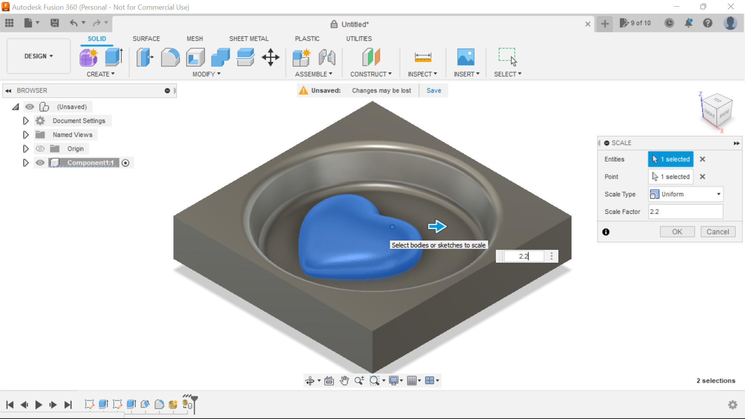Image resolution: width=745 pixels, height=419 pixels.
Task: Hide the Component1:1 component
Action: (40, 163)
